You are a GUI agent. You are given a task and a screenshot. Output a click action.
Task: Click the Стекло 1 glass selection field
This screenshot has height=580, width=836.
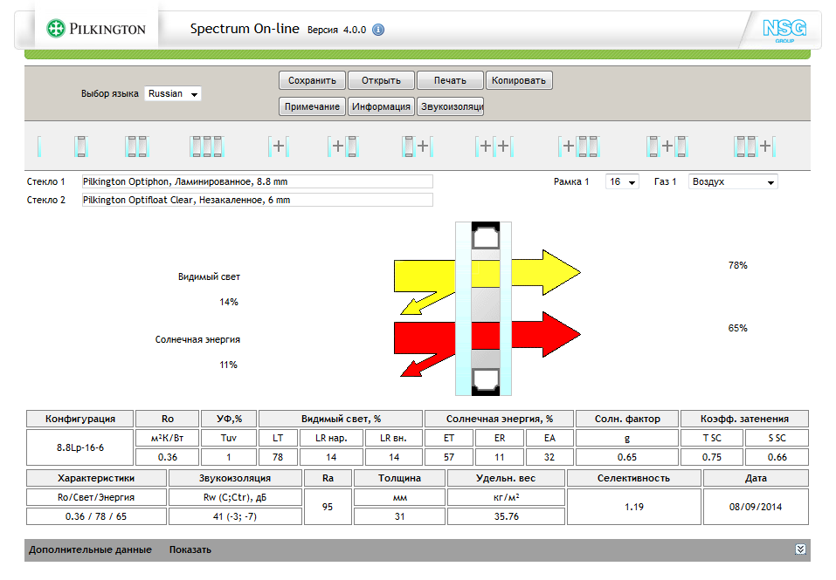click(258, 182)
